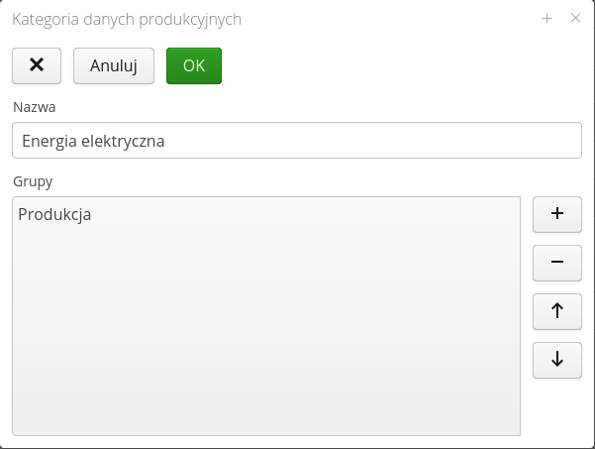This screenshot has height=449, width=595.
Task: Maximize dialog using title bar plus icon
Action: (x=546, y=18)
